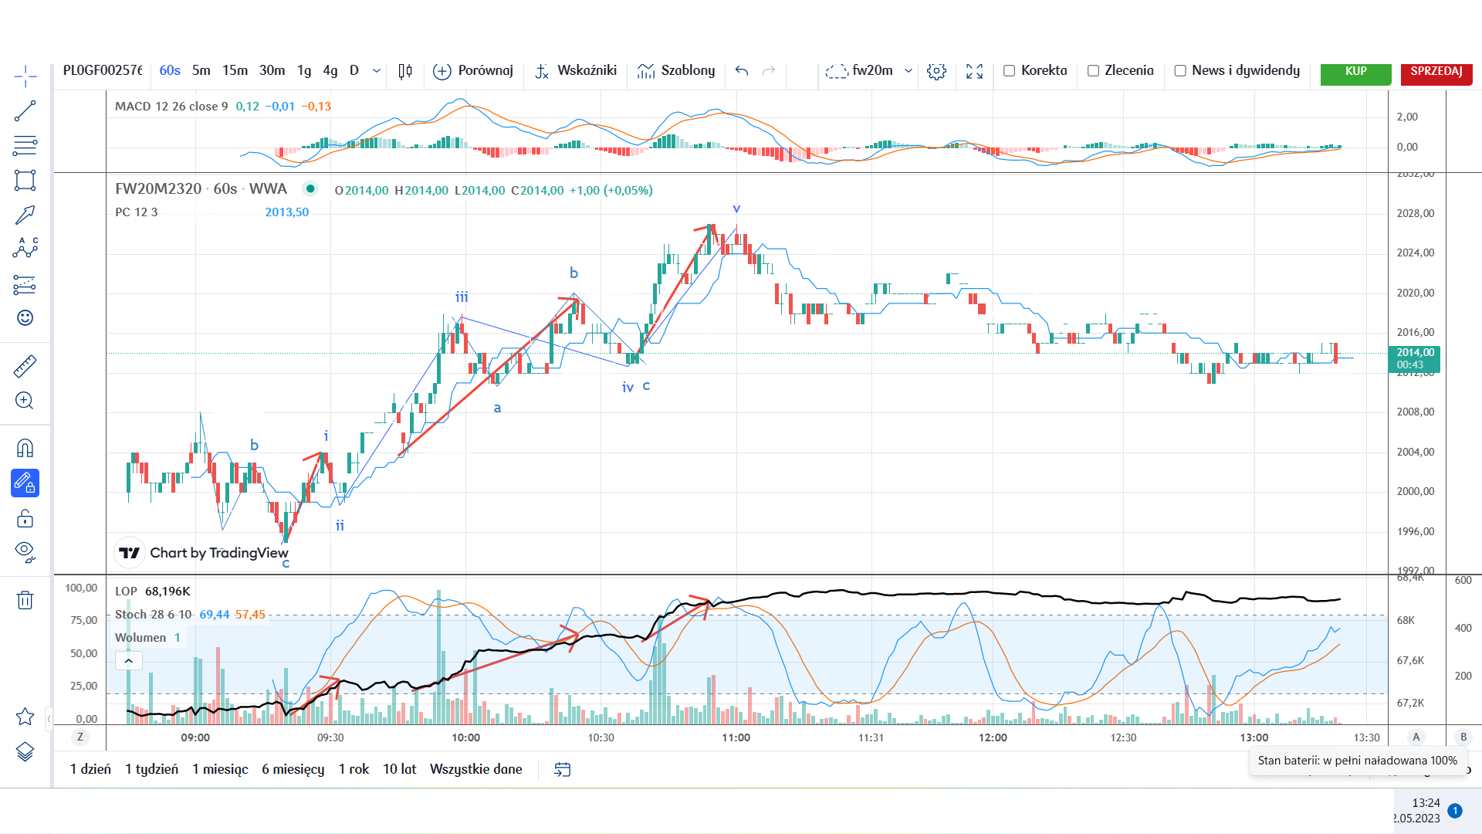Click the PC 12 3 indicator label
1482x834 pixels.
(136, 212)
